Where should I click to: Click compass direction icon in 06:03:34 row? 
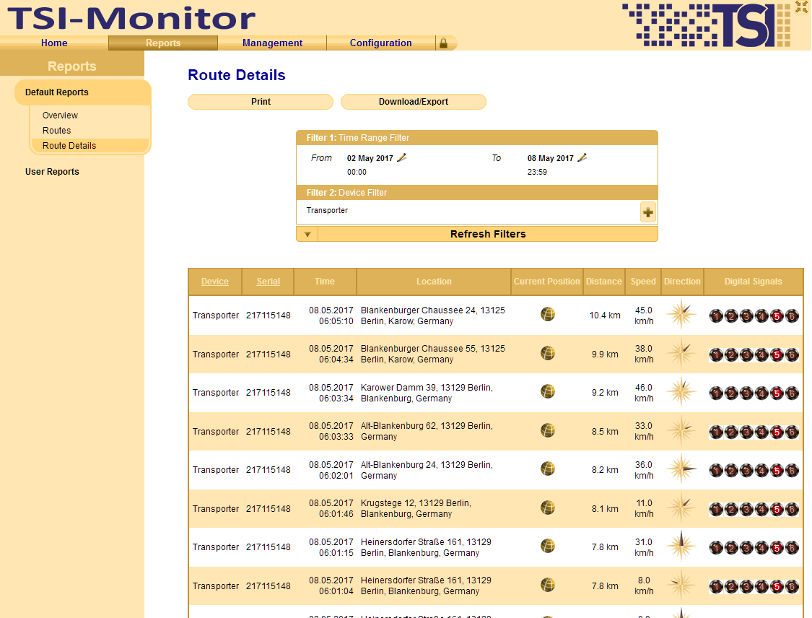(x=681, y=391)
